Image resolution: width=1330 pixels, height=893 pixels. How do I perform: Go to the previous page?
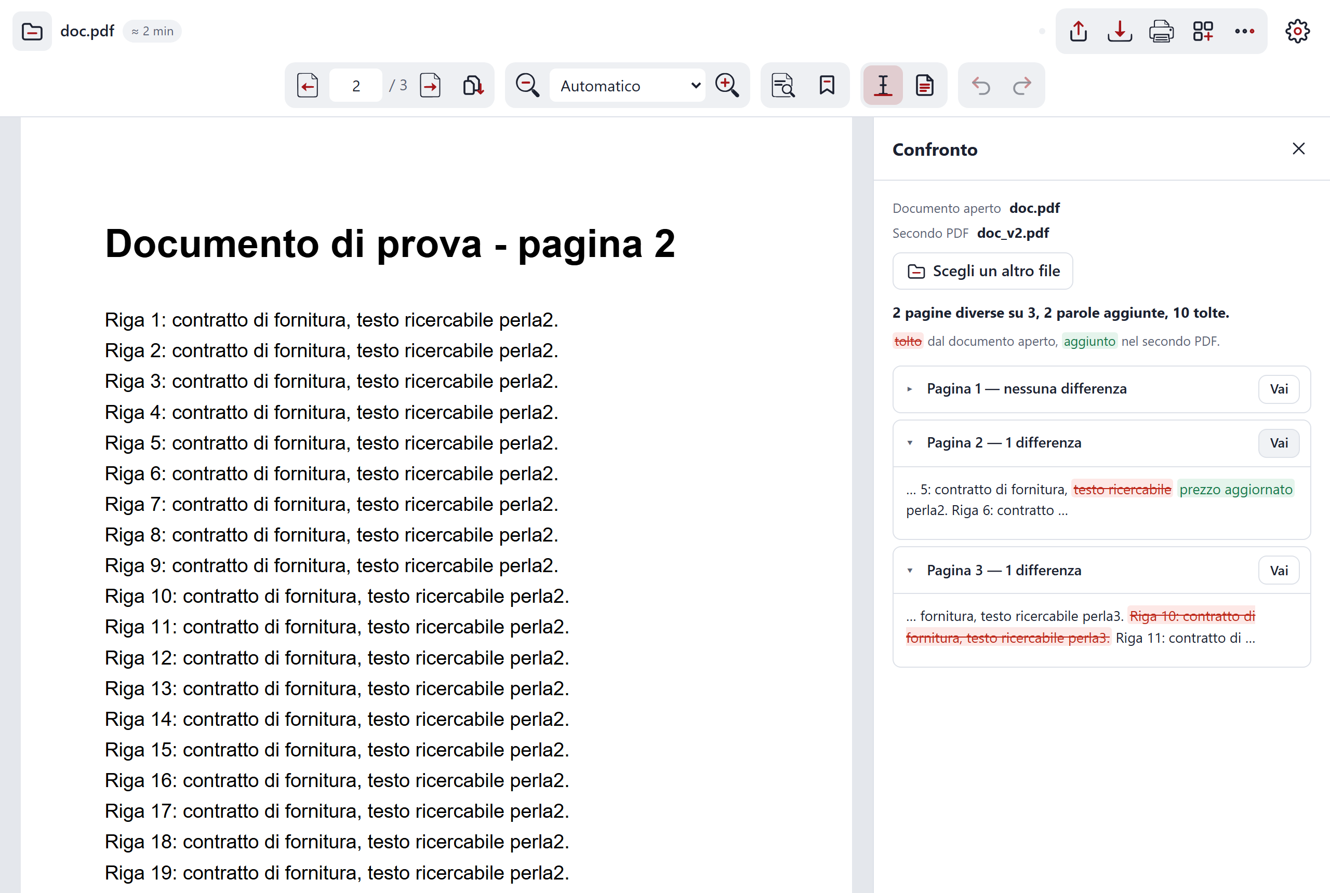tap(308, 86)
